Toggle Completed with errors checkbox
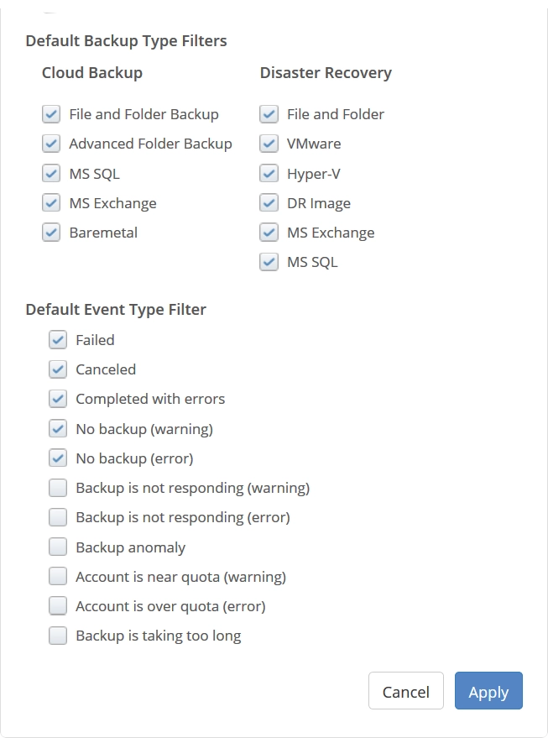Viewport: 548px width, 738px height. (x=58, y=399)
